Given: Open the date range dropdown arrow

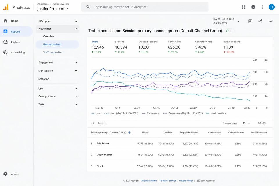Looking at the screenshot, I should pyautogui.click(x=239, y=21).
